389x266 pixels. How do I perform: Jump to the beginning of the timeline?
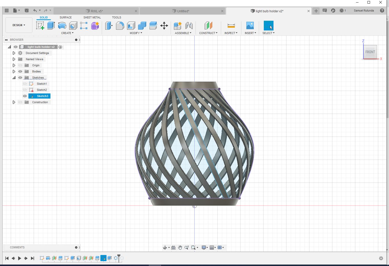click(7, 258)
